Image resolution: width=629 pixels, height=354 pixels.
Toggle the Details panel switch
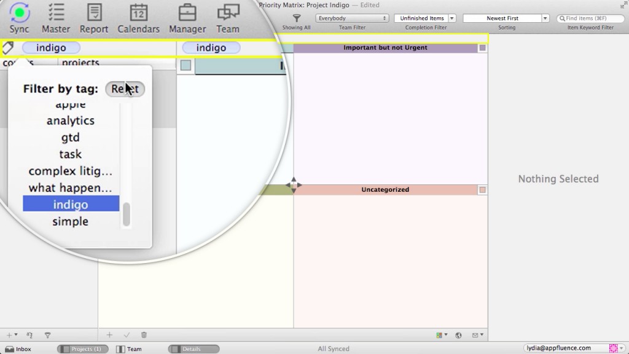[193, 349]
